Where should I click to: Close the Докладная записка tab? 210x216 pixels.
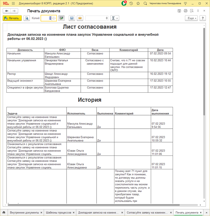click(x=123, y=213)
